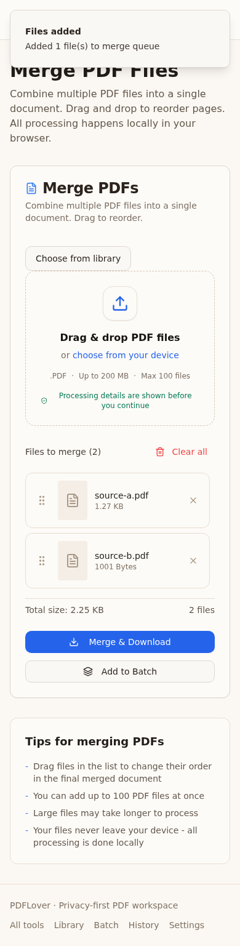
Task: Click the layers icon in Add to Batch
Action: [88, 671]
